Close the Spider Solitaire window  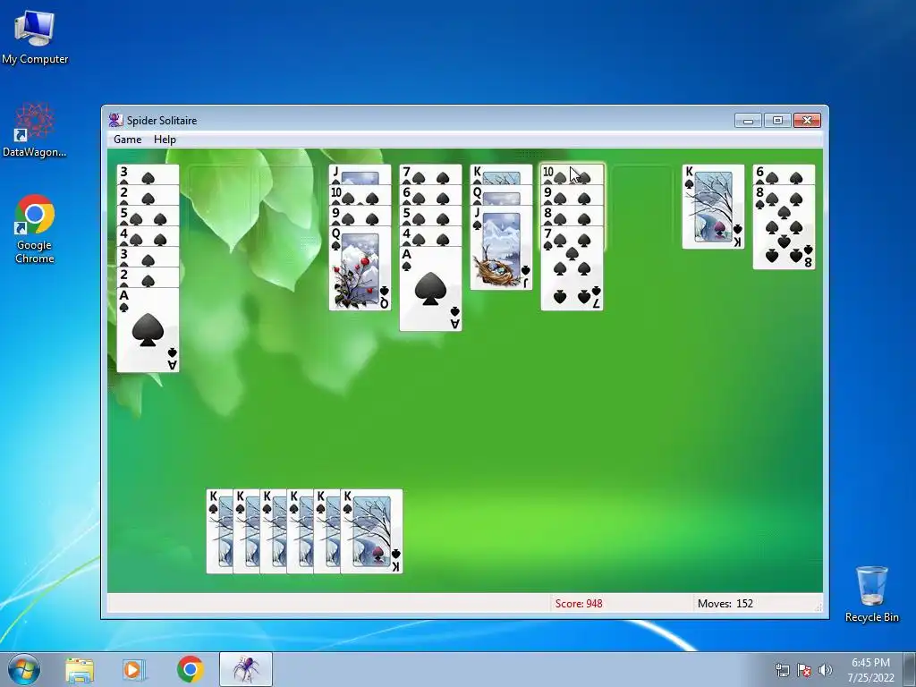pos(807,121)
